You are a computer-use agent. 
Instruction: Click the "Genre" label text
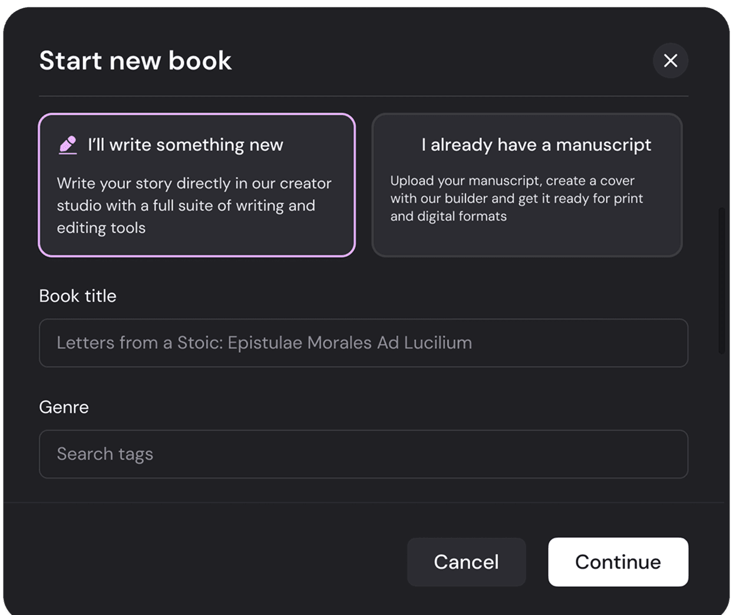click(64, 407)
